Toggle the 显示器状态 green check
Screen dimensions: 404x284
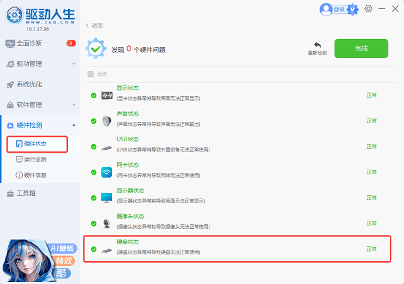pyautogui.click(x=94, y=198)
